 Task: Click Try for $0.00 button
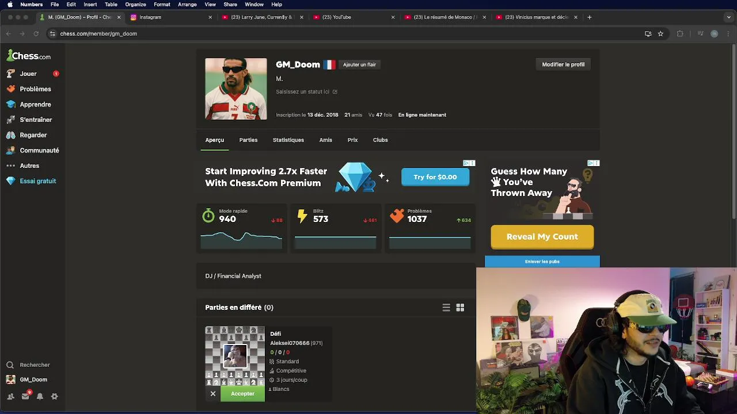(x=435, y=177)
